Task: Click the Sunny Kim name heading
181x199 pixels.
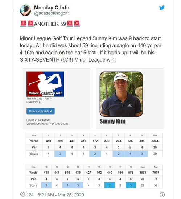Action: point(112,121)
